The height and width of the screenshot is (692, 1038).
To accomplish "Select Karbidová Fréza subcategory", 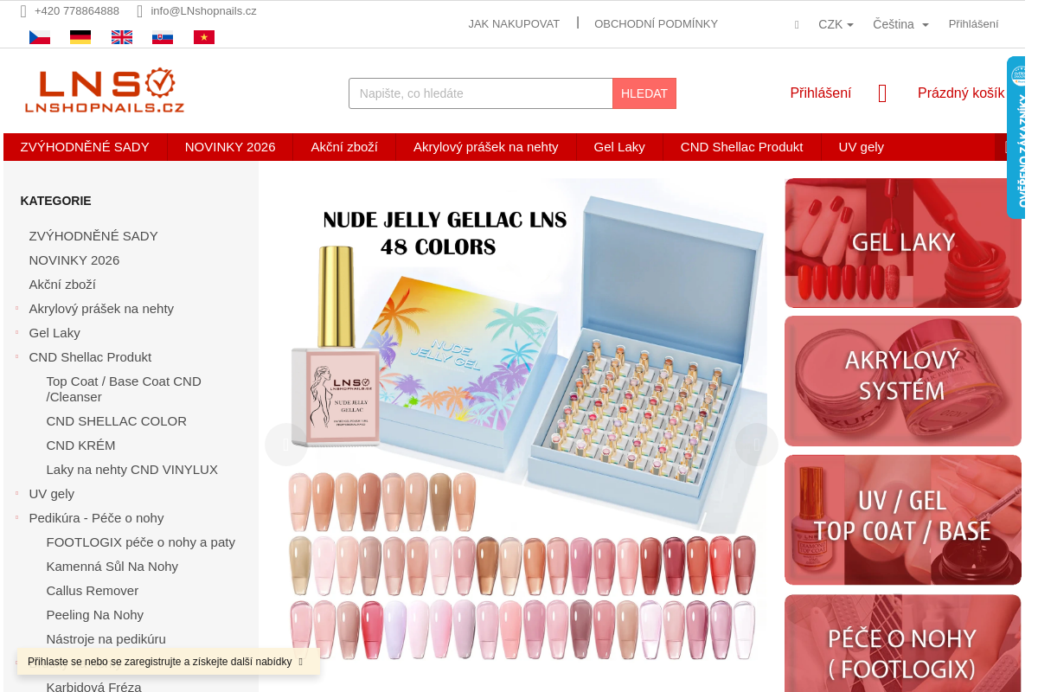I will (x=94, y=688).
